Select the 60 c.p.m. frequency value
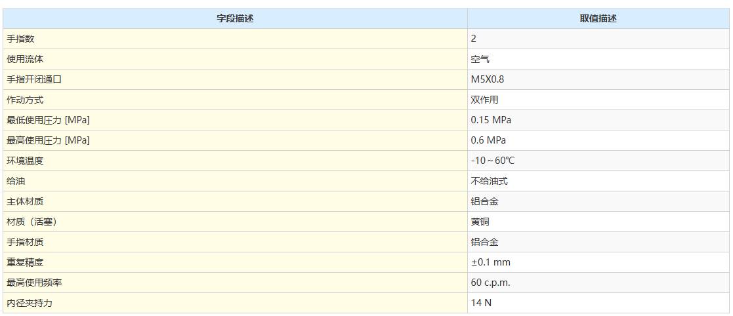The height and width of the screenshot is (316, 733). point(490,283)
